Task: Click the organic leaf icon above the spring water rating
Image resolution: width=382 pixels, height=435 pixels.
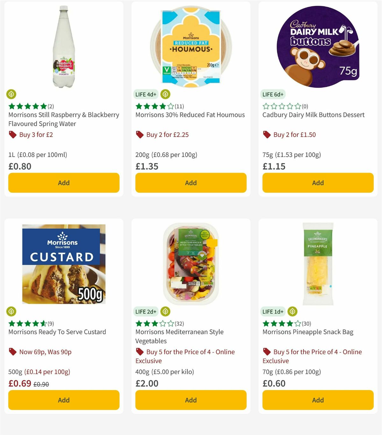Action: pos(11,94)
